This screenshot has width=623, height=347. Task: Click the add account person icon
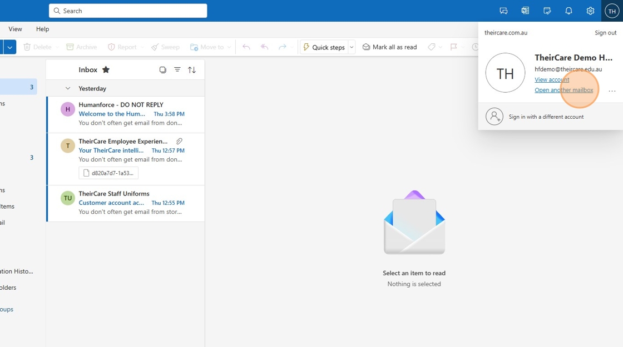[x=495, y=117]
